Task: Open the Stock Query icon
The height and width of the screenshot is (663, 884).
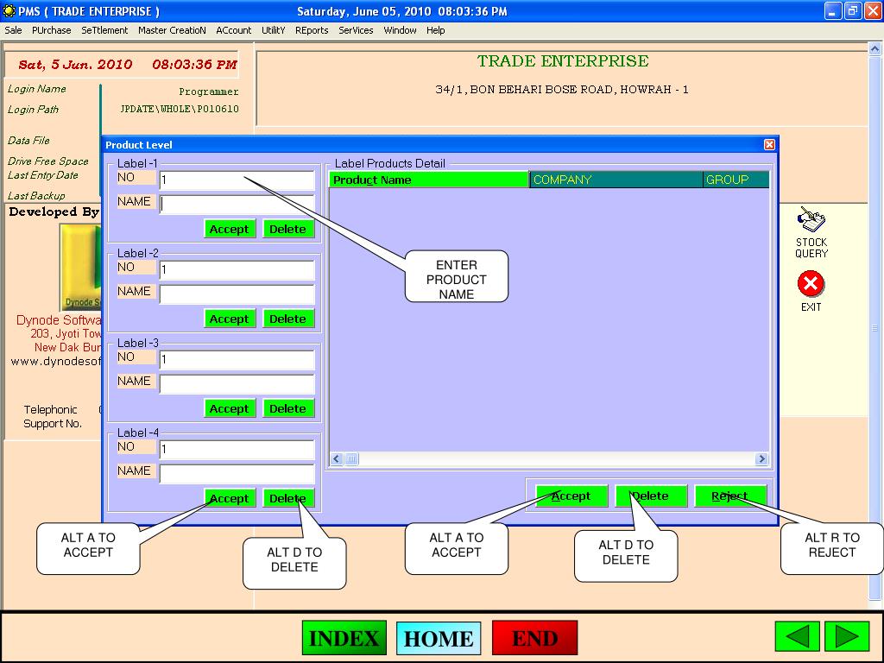Action: click(811, 232)
